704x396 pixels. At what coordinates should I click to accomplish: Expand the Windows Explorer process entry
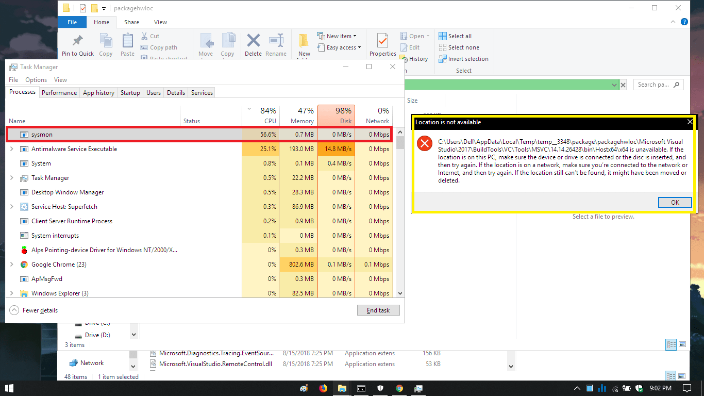(x=11, y=293)
